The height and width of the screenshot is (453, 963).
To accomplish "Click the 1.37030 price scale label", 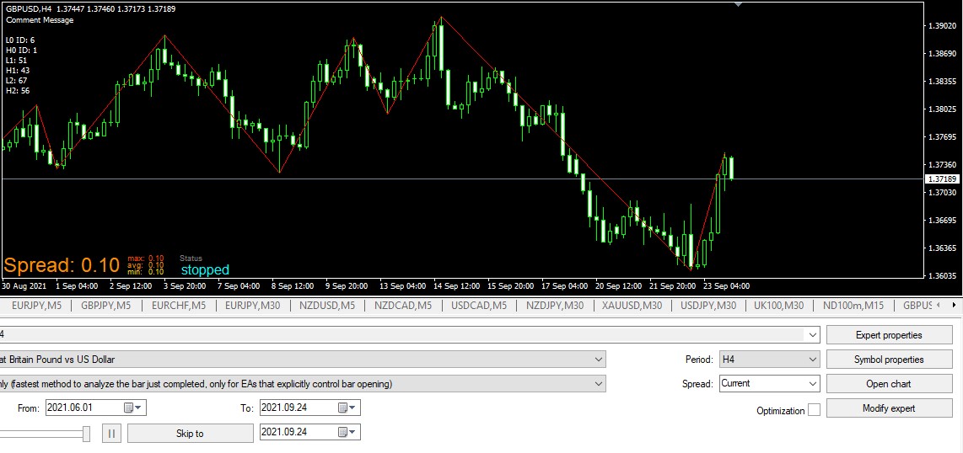I will click(944, 193).
